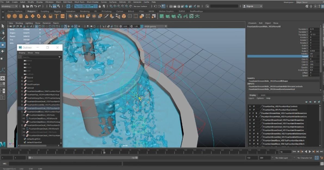Viewport: 324px width, 170px height.
Task: Create a polygon pipe from the shelf
Action: coord(50,16)
